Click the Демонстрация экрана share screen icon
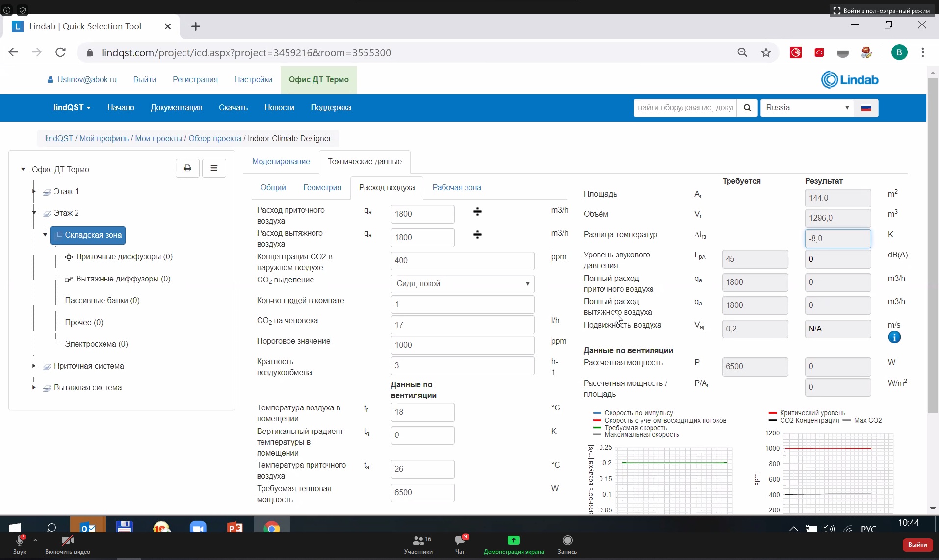Image resolution: width=939 pixels, height=560 pixels. (513, 540)
